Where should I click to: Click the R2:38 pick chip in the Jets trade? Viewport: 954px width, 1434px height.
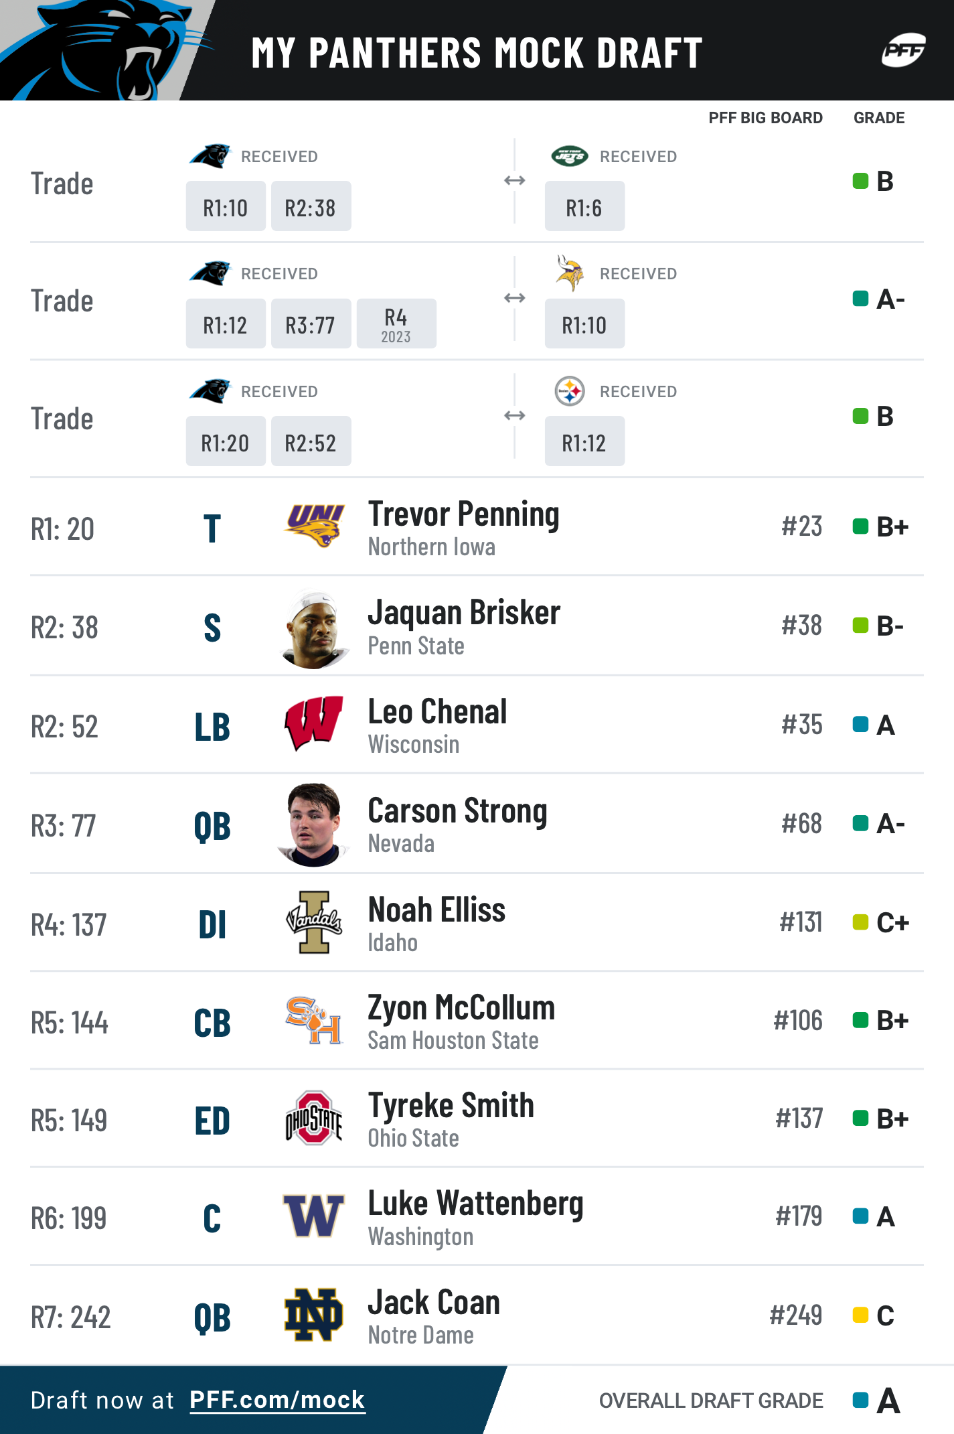(x=311, y=206)
